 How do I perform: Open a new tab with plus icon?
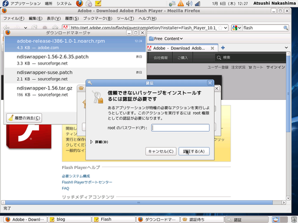pyautogui.click(x=223, y=48)
